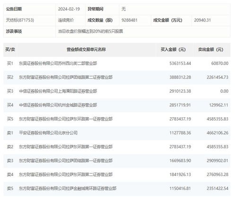Select 拉萨东环路第一证券营业部 in row 买5
The width and height of the screenshot is (236, 201).
point(66,119)
